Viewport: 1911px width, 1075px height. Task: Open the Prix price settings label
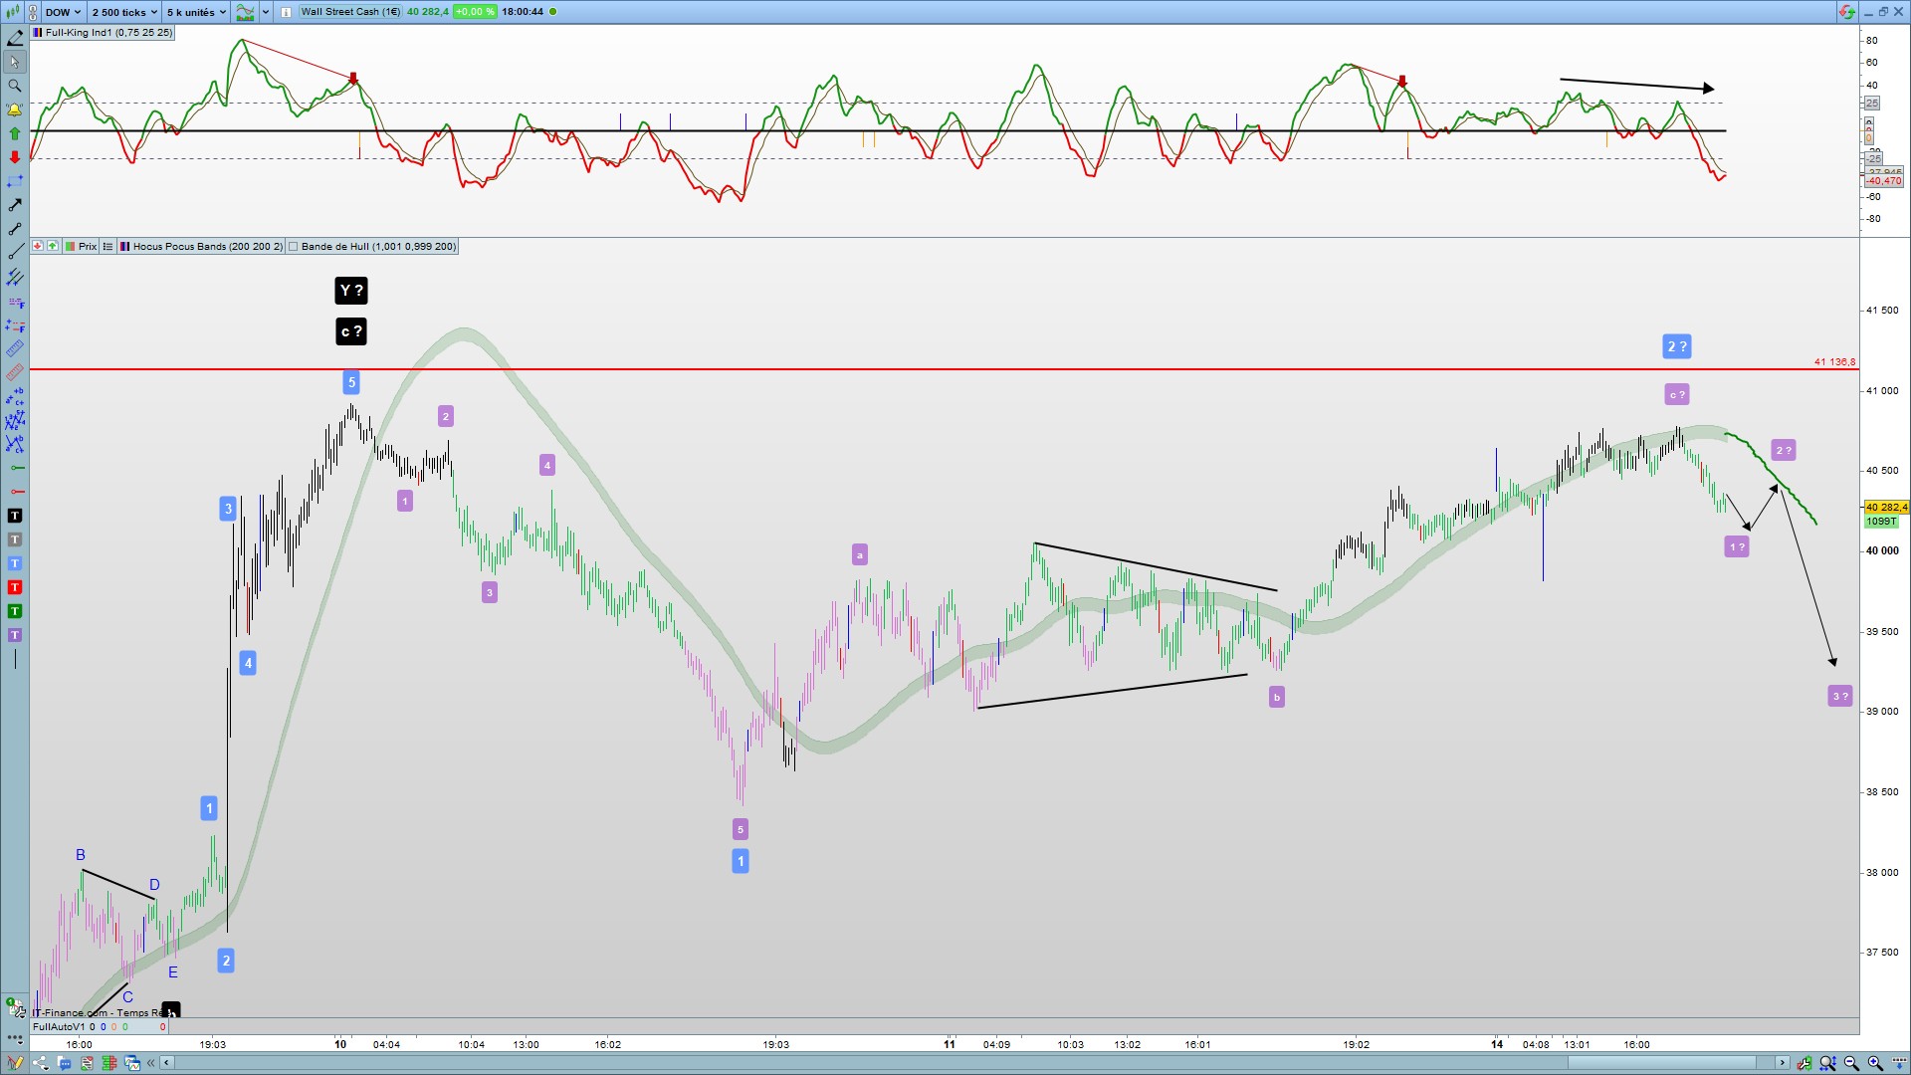pos(82,247)
